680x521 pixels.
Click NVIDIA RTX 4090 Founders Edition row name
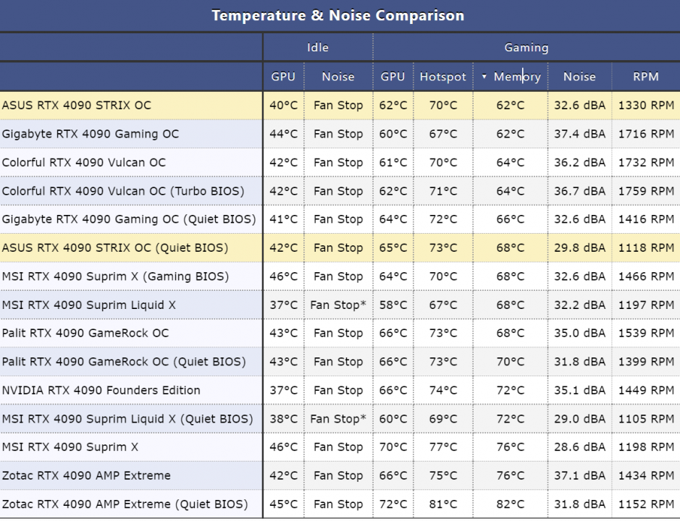coord(101,391)
